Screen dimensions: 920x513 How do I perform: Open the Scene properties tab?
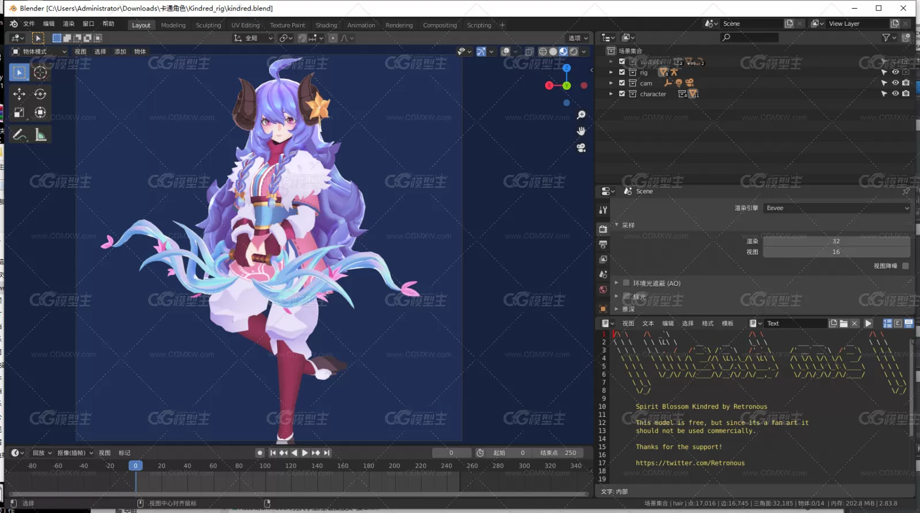(x=603, y=274)
